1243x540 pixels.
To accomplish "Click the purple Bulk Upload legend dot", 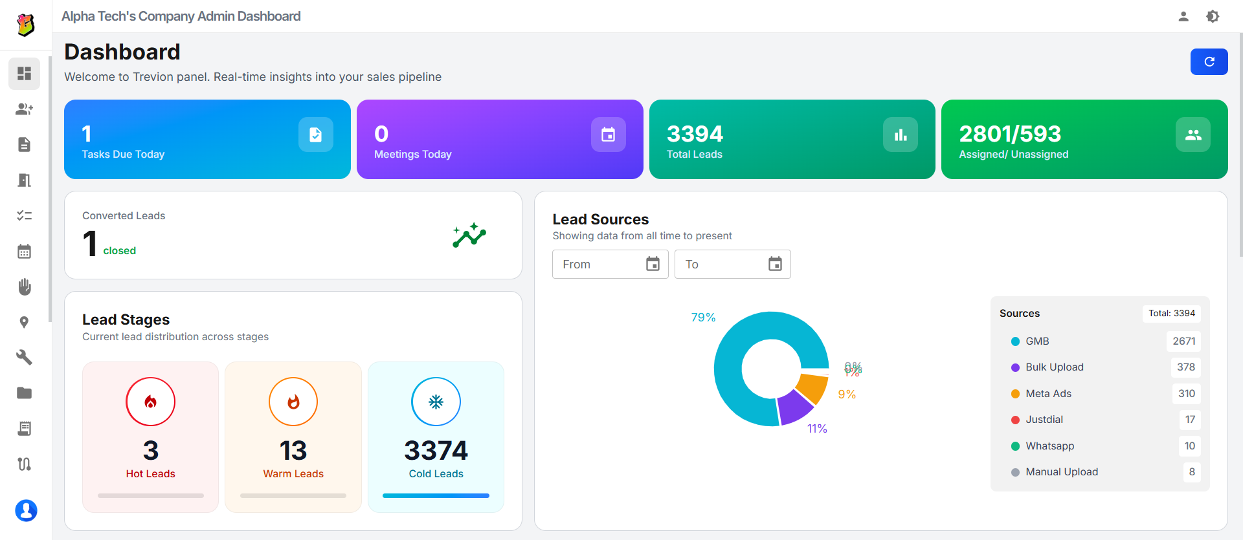I will [x=1015, y=367].
